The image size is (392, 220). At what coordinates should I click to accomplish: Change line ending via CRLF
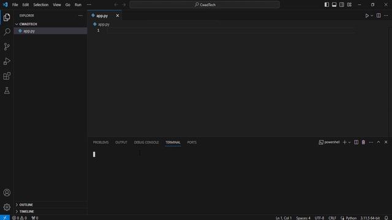[x=332, y=218]
